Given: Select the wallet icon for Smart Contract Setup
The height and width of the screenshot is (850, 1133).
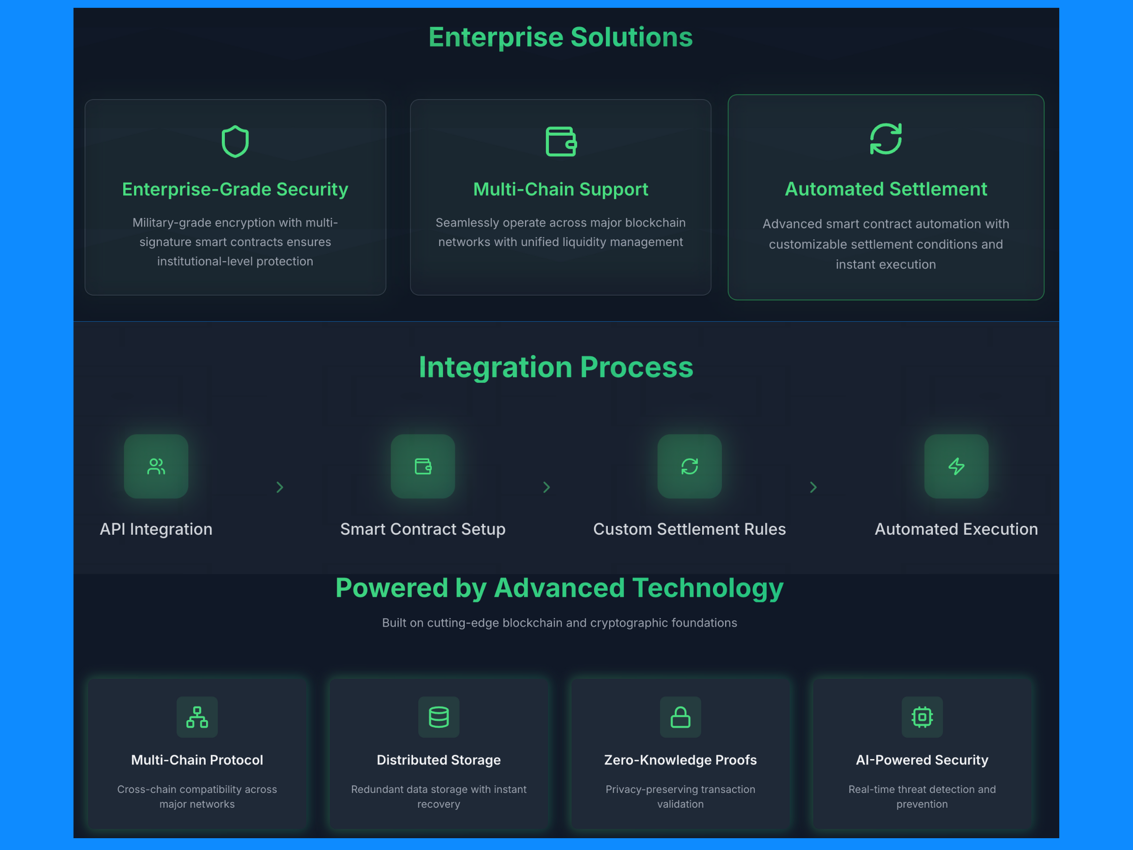Looking at the screenshot, I should point(423,466).
